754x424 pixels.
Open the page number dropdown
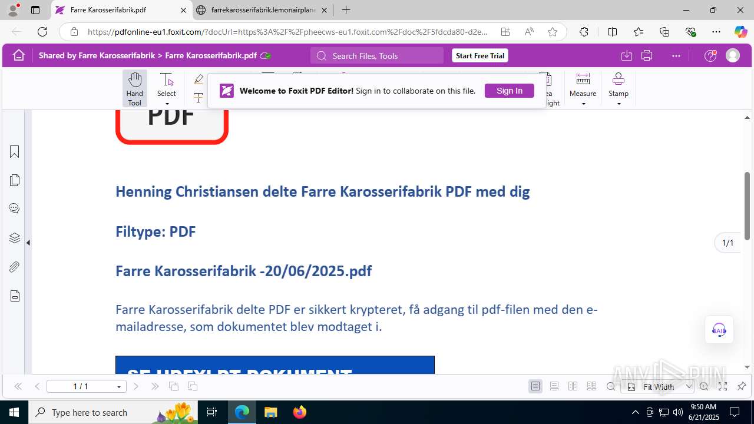click(x=119, y=387)
